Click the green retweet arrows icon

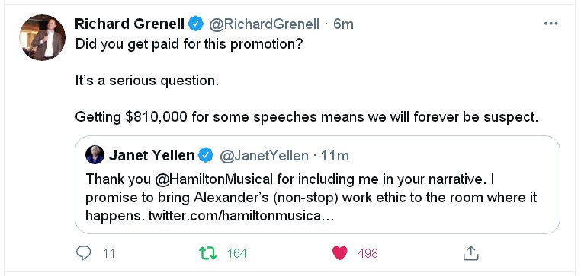[208, 253]
